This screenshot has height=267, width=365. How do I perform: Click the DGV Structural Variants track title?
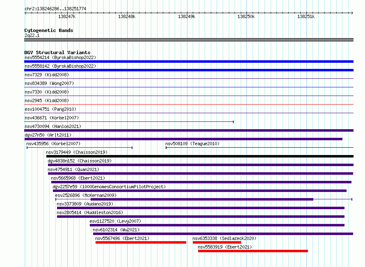pos(57,52)
